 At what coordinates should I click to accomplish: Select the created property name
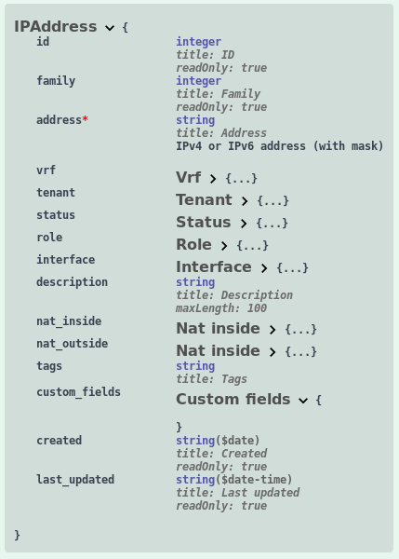(x=60, y=441)
